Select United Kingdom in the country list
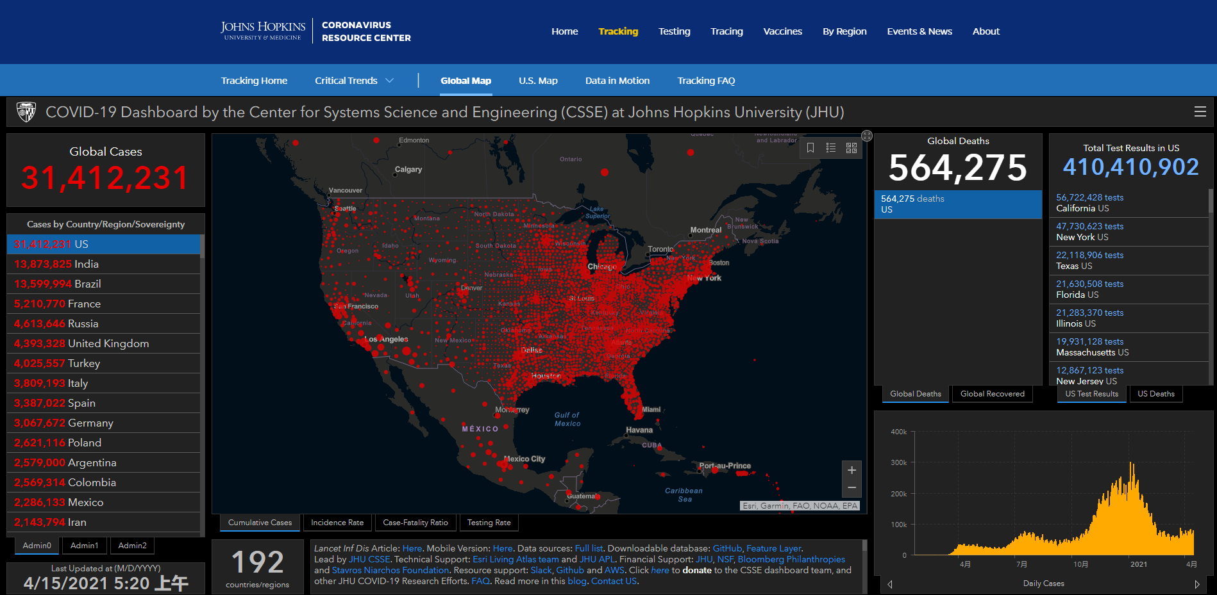 [x=103, y=343]
